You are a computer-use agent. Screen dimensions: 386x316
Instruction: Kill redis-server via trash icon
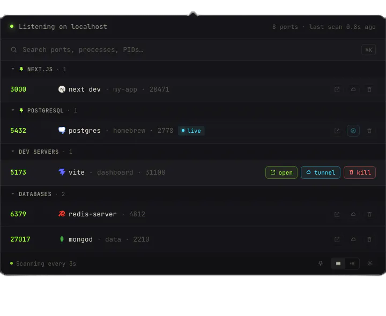tap(369, 214)
